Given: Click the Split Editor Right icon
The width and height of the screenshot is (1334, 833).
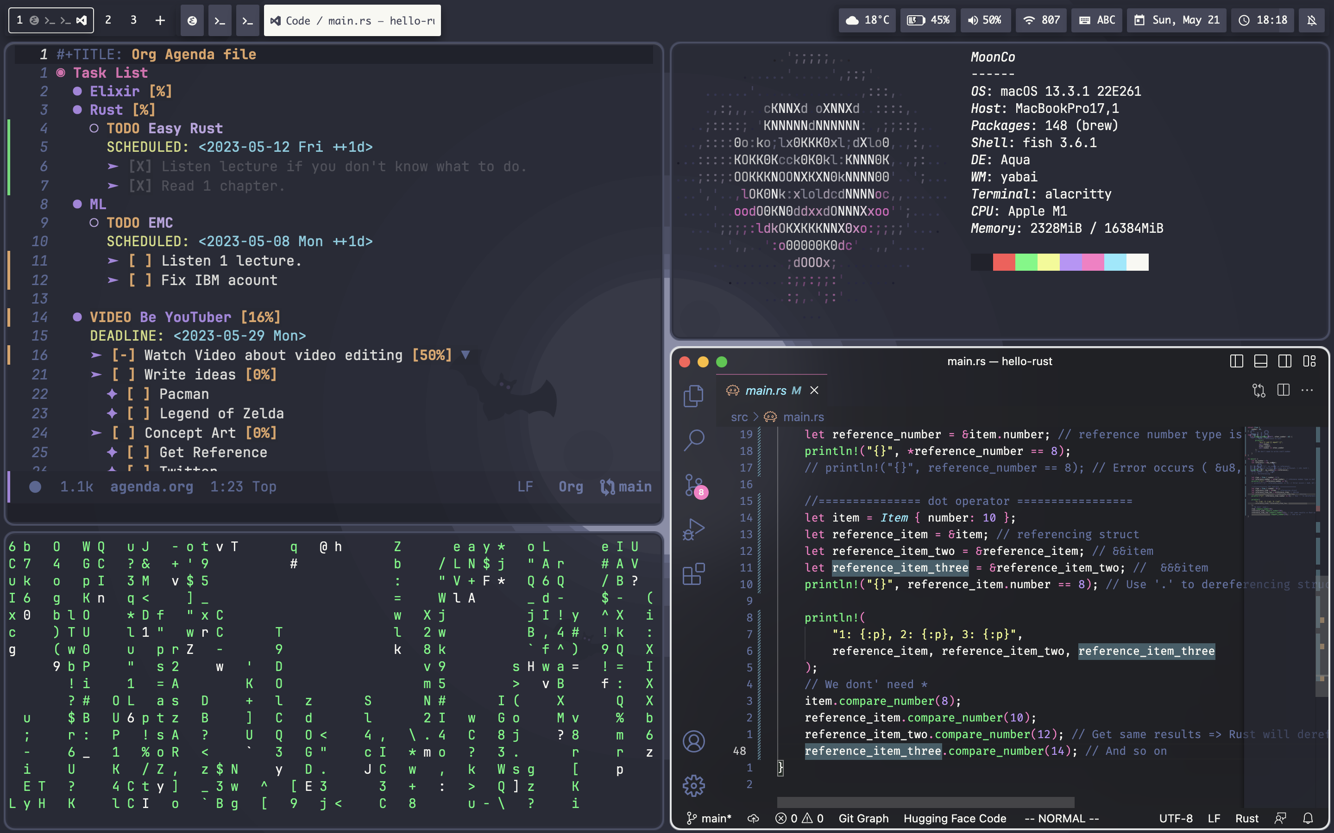Looking at the screenshot, I should [1283, 390].
